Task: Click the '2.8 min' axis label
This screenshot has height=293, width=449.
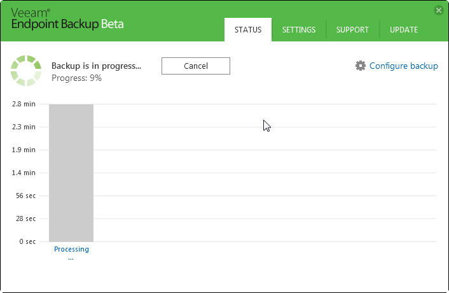Action: 24,104
